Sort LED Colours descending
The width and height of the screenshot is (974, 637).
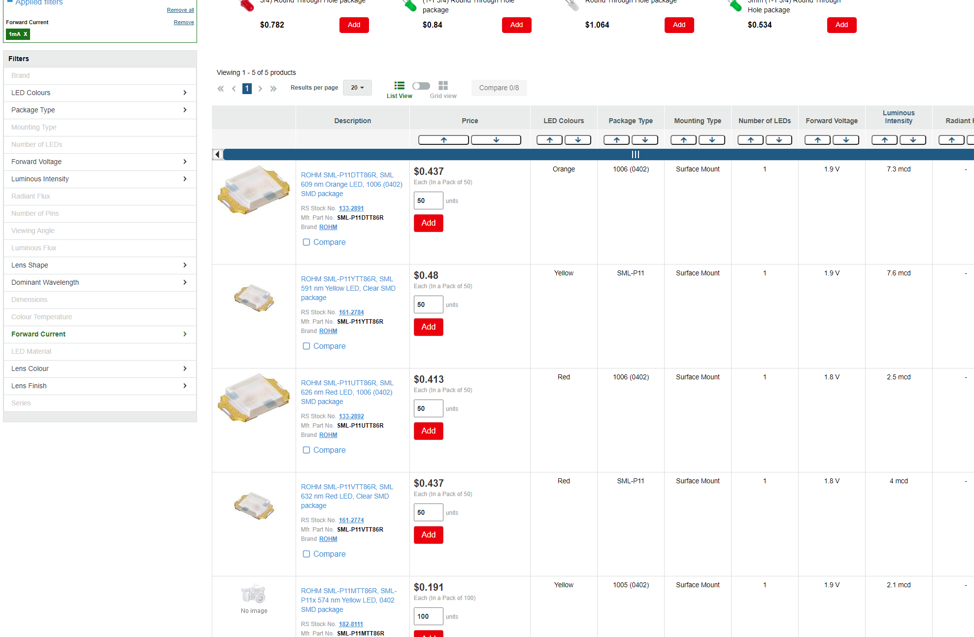[x=578, y=140]
